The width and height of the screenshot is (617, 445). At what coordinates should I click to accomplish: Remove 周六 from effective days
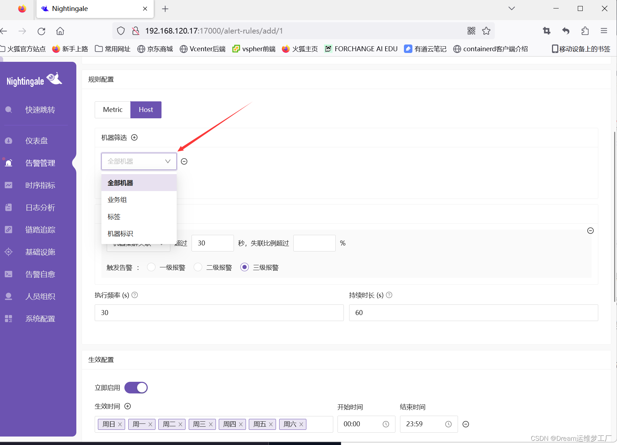pos(301,425)
